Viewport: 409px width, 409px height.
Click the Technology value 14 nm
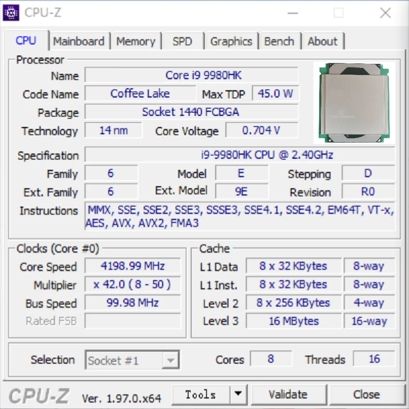coord(114,130)
